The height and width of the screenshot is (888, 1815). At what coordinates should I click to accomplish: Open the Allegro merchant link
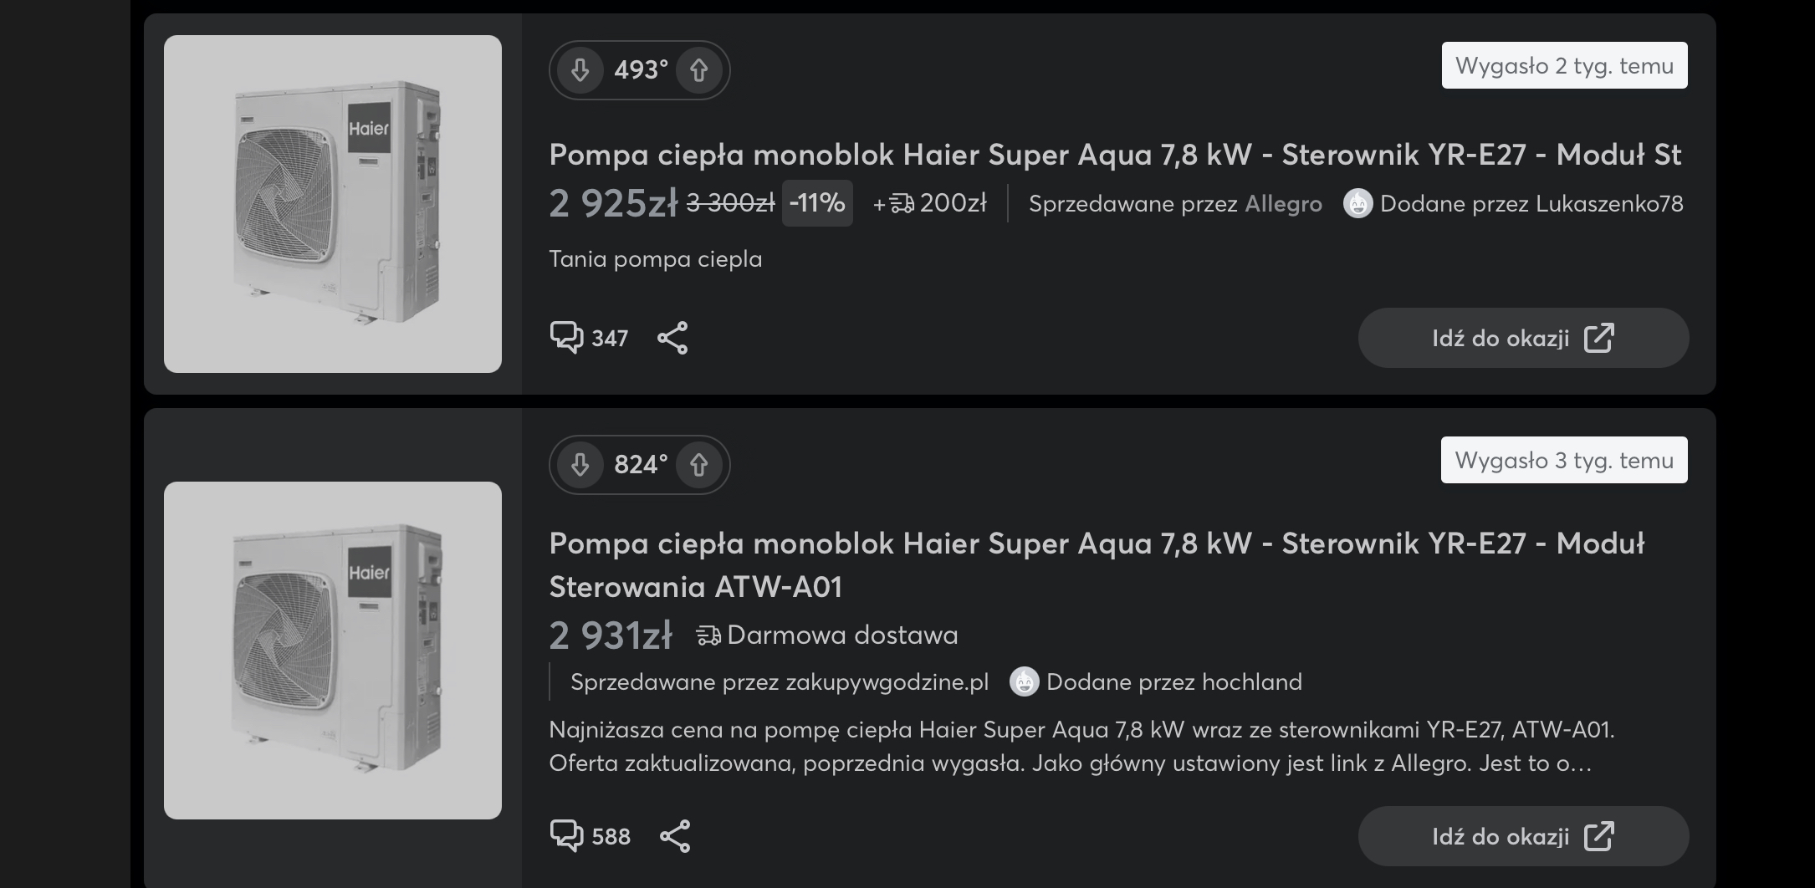(x=1283, y=204)
